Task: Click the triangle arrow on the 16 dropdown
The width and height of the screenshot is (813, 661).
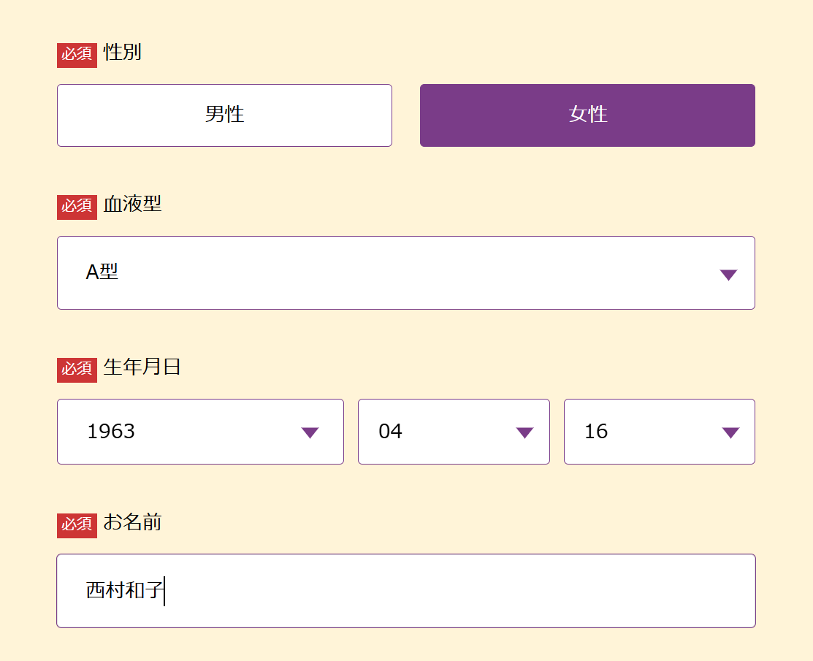Action: [x=730, y=432]
